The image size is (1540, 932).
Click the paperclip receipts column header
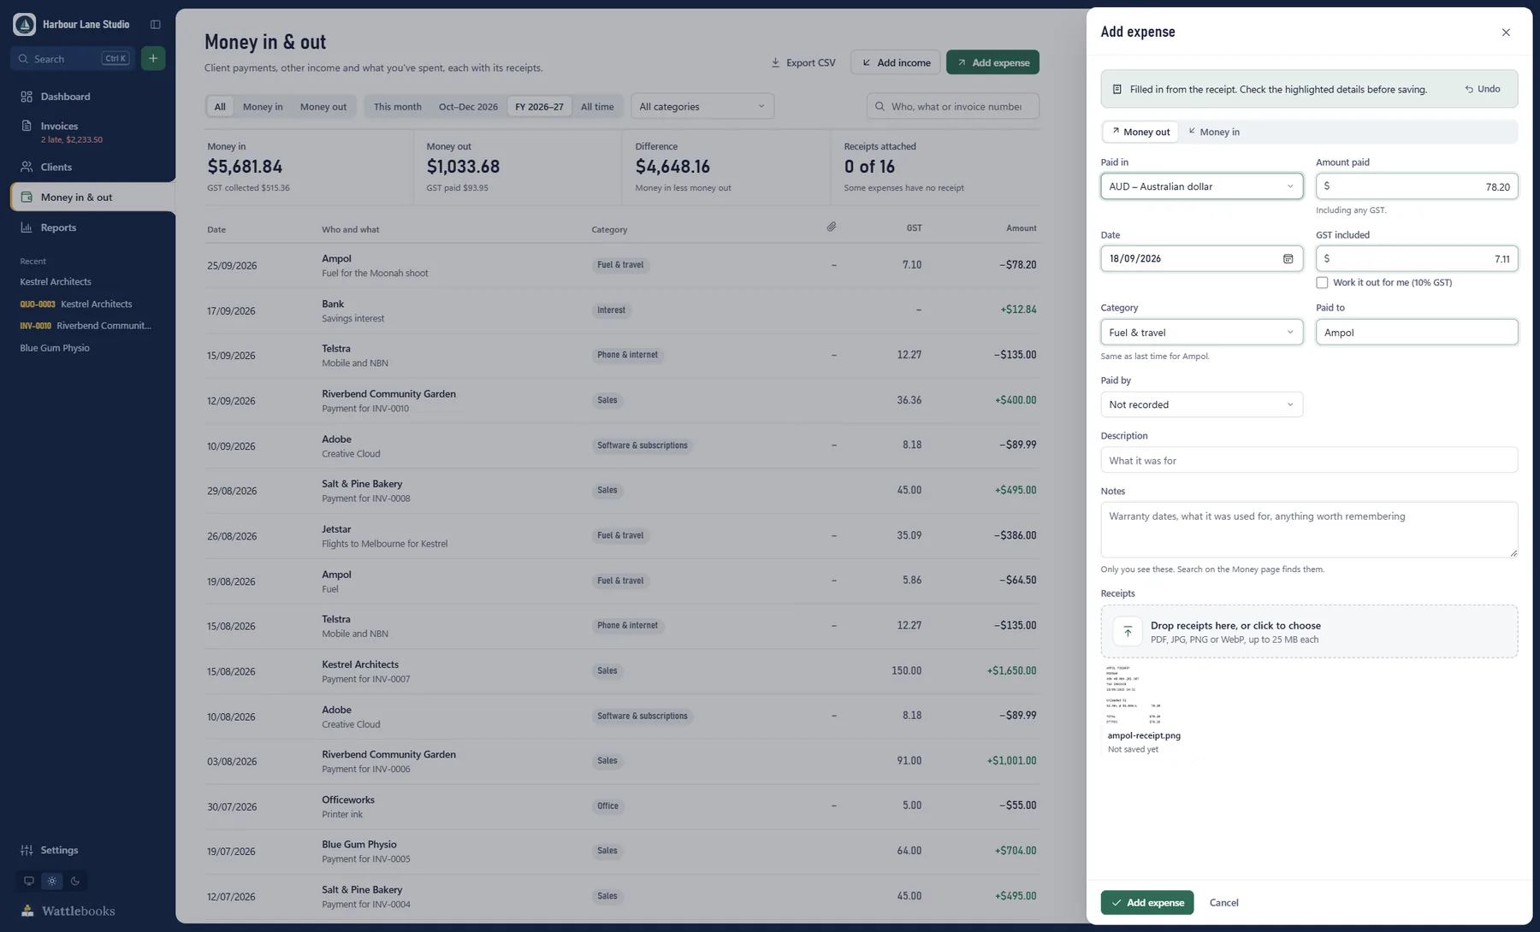pos(831,227)
